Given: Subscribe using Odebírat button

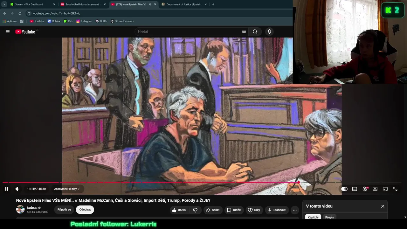Looking at the screenshot, I should [x=85, y=210].
